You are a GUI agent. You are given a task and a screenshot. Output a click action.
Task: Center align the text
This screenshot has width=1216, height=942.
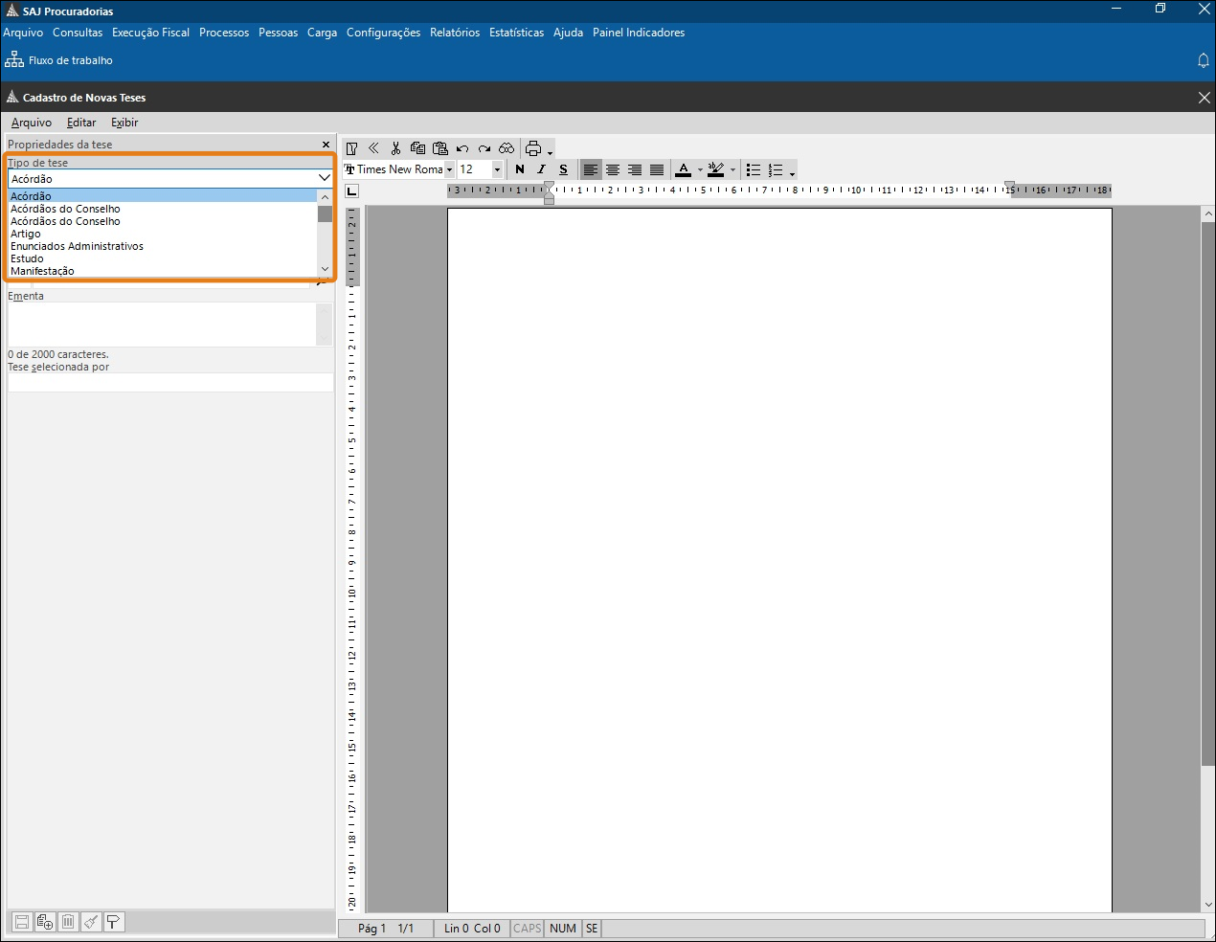[613, 169]
